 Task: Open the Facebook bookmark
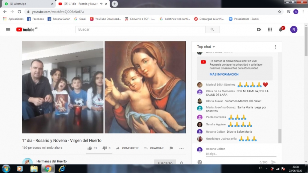[x=35, y=19]
